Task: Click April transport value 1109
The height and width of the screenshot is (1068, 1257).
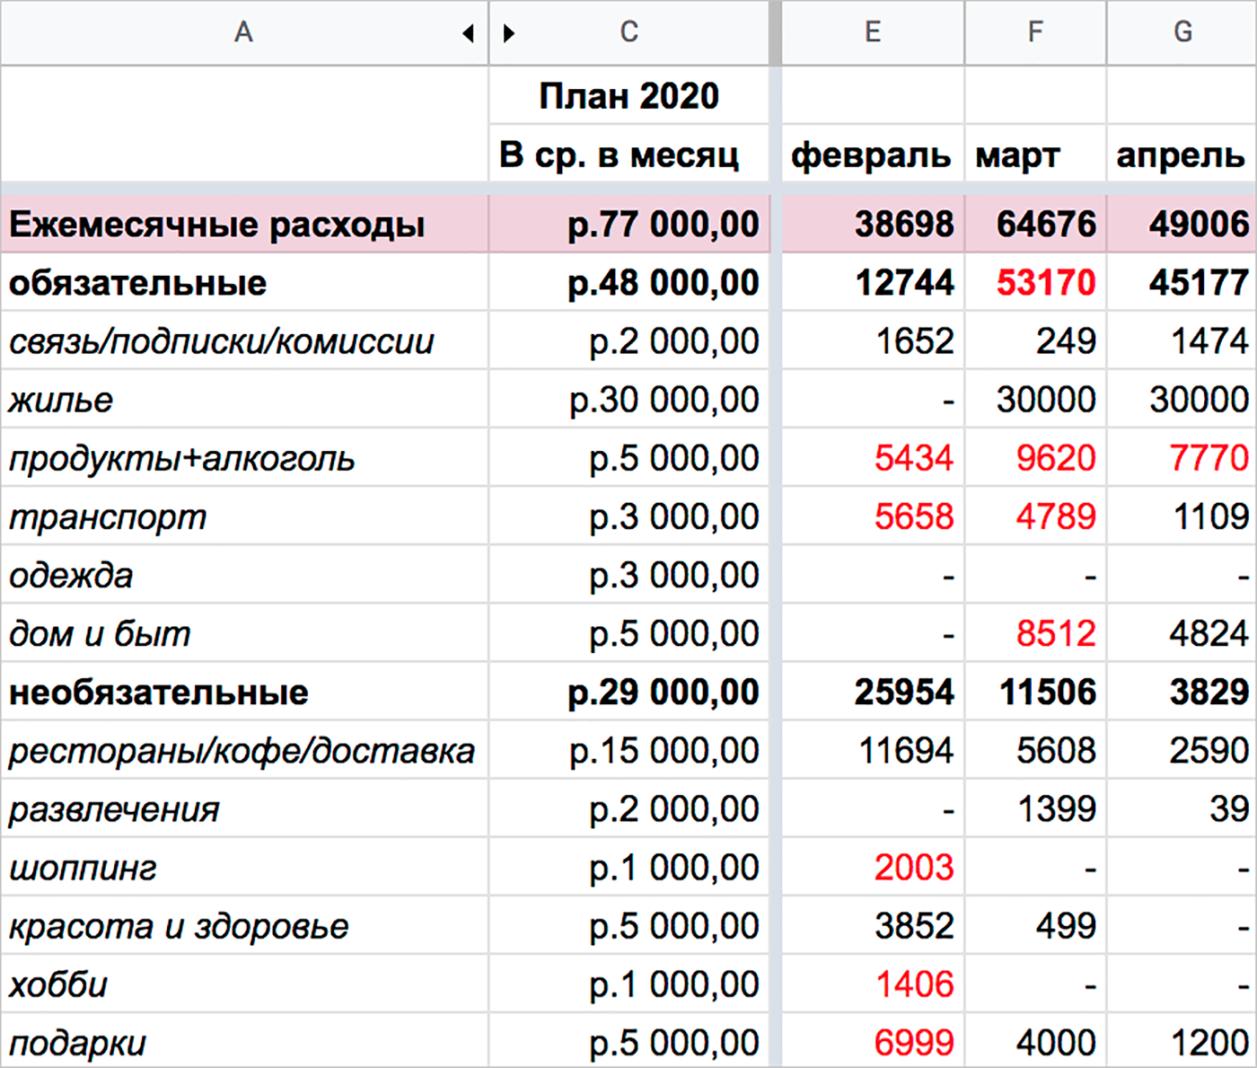Action: coord(1209,516)
